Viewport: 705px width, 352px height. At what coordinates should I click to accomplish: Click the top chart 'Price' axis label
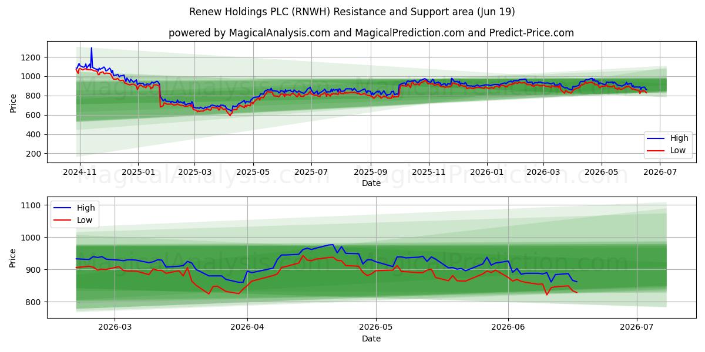click(x=14, y=102)
